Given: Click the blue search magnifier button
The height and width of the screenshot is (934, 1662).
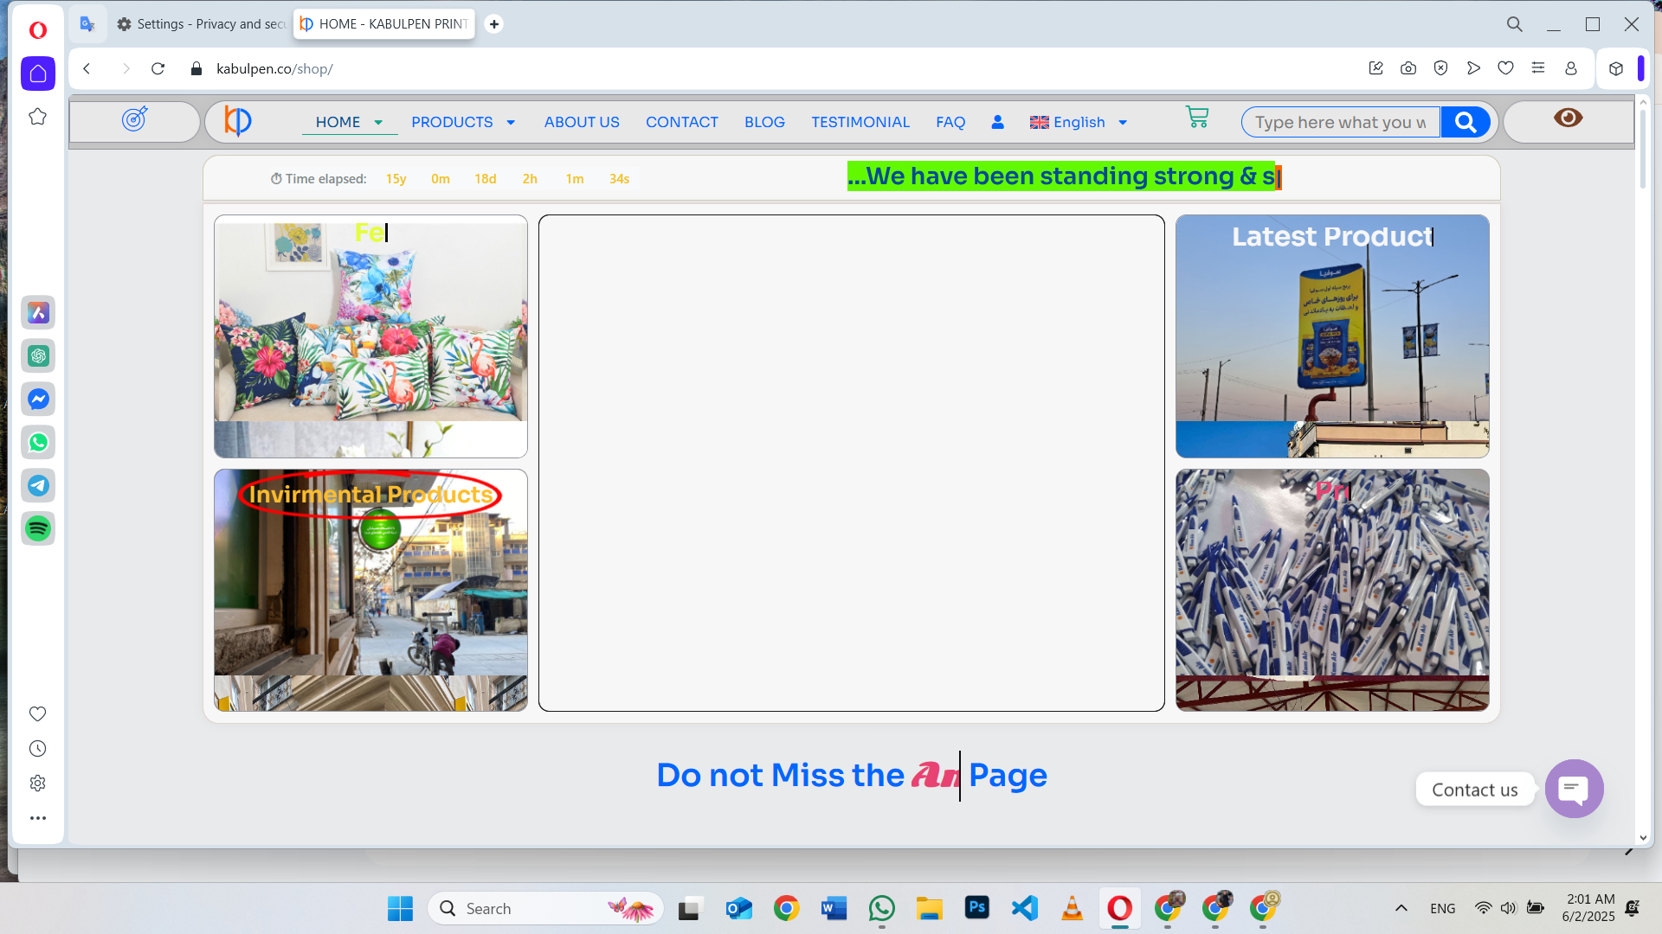Looking at the screenshot, I should pos(1466,123).
